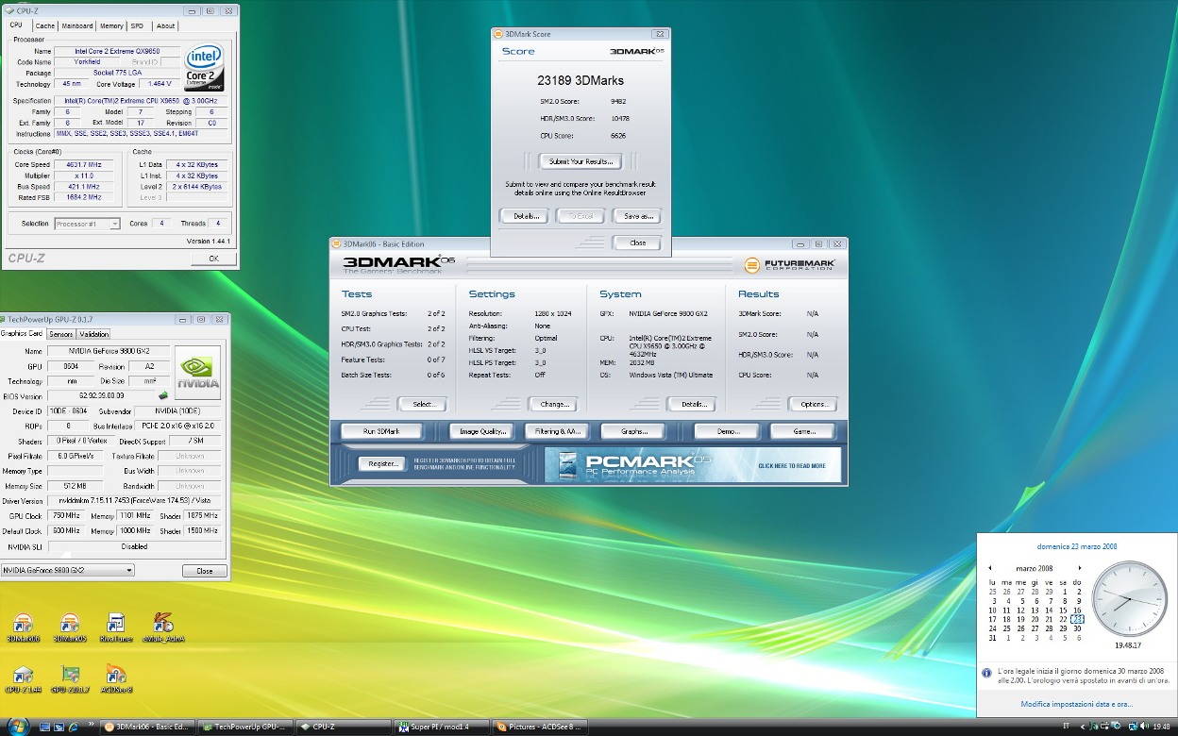Click Show Desktop in the Quick Launch bar
Image resolution: width=1178 pixels, height=736 pixels.
[44, 727]
